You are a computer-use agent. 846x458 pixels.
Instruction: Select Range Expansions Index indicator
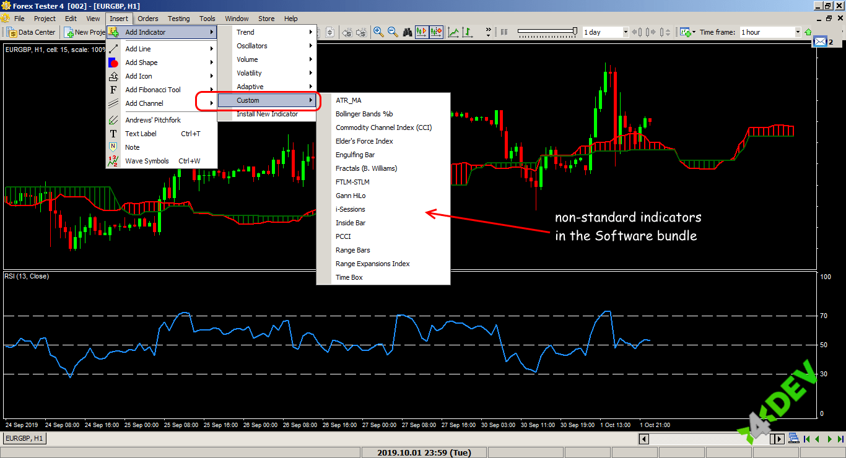383,264
